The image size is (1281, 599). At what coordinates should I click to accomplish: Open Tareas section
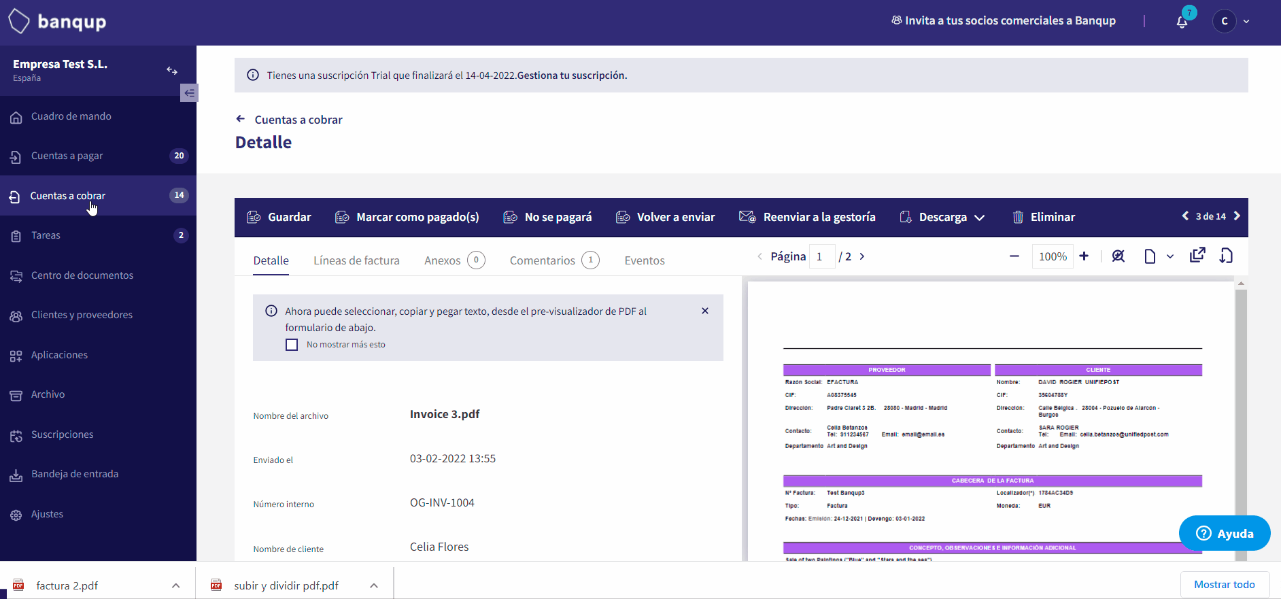[x=98, y=235]
